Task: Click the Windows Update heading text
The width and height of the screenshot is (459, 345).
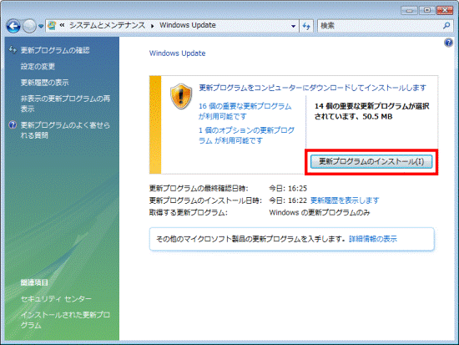Action: pos(178,53)
